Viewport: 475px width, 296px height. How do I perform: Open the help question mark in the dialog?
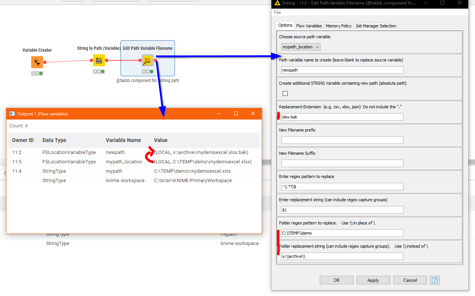435,280
